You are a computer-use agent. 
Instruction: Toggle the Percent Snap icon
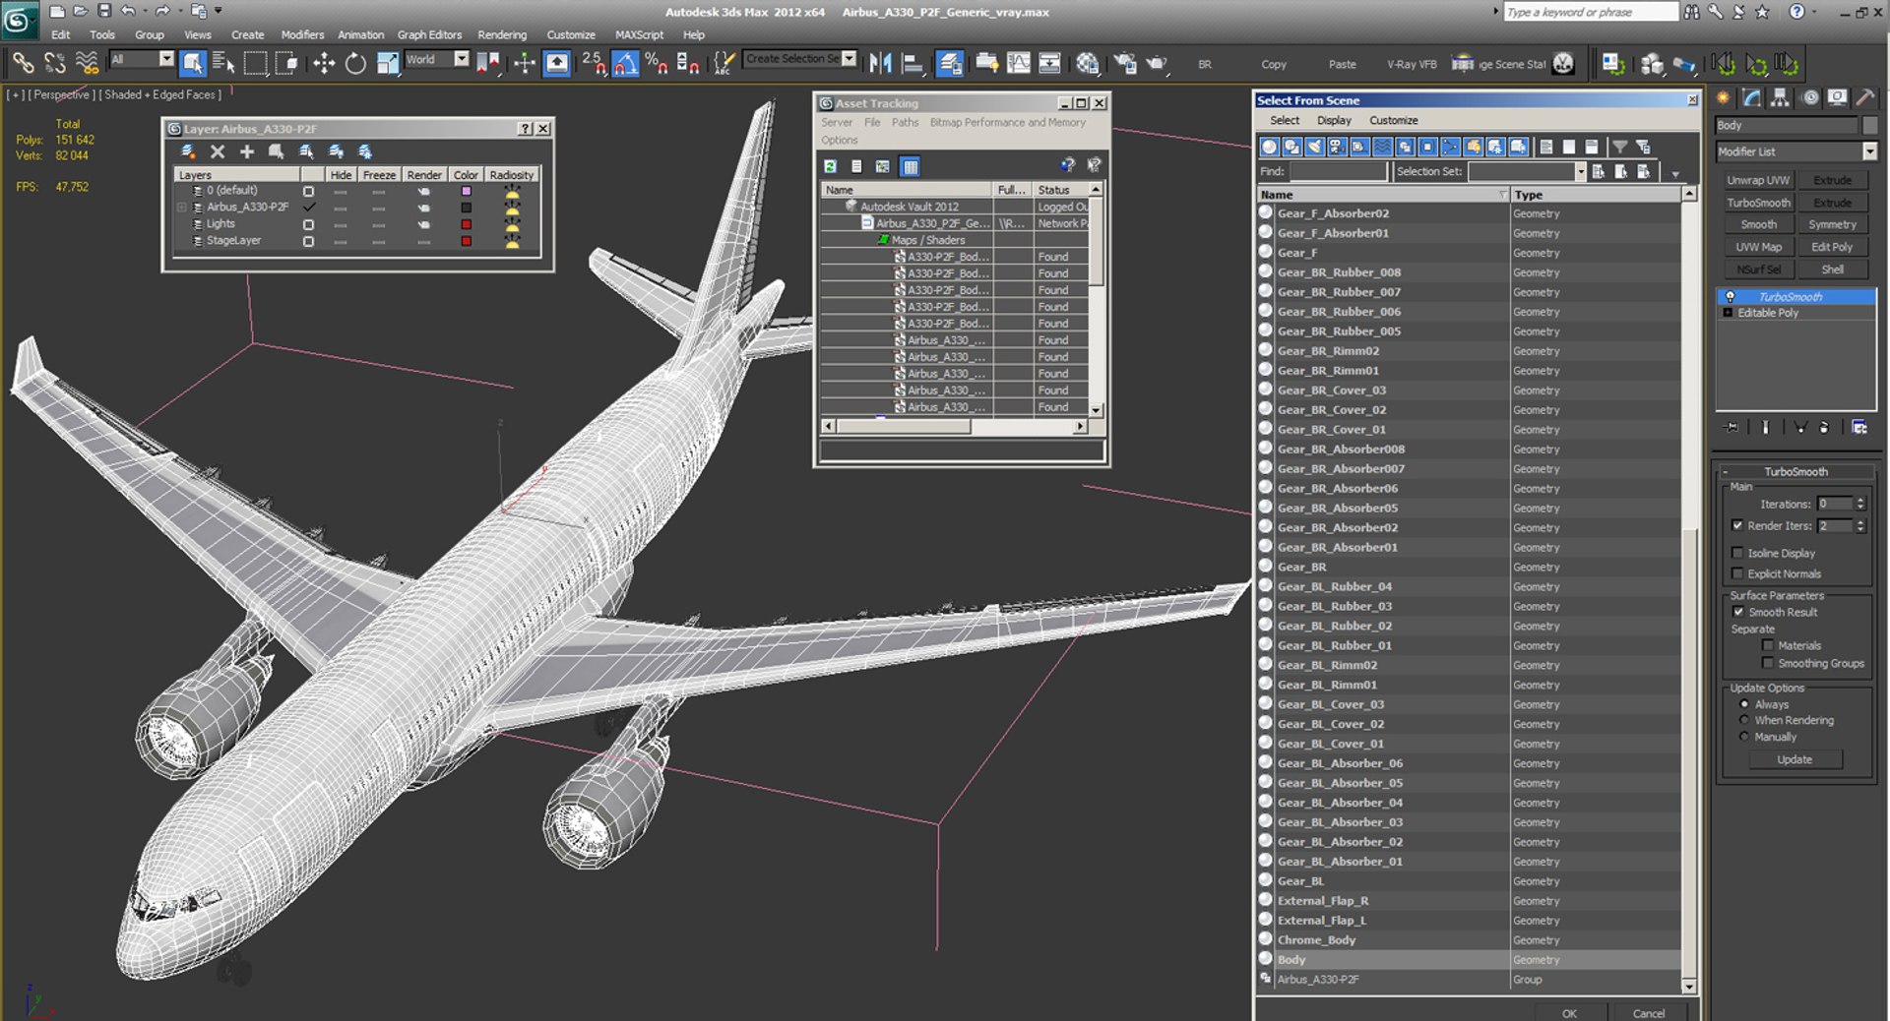[657, 64]
